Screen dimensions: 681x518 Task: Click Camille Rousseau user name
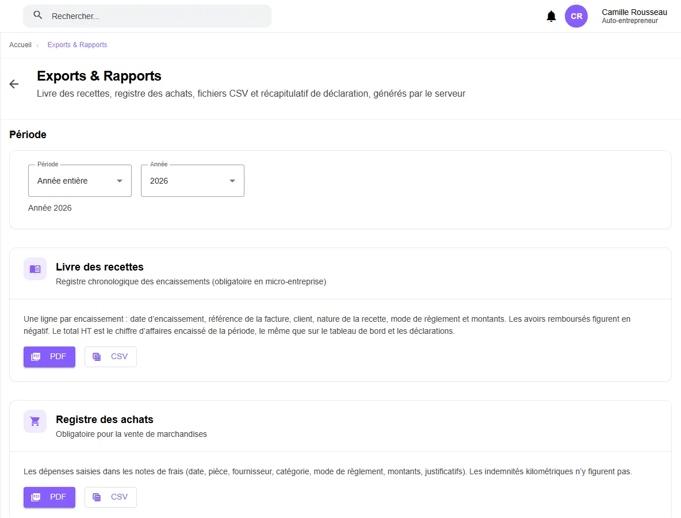click(x=634, y=12)
